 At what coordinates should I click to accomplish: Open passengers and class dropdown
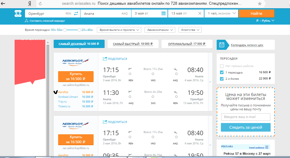221,13
